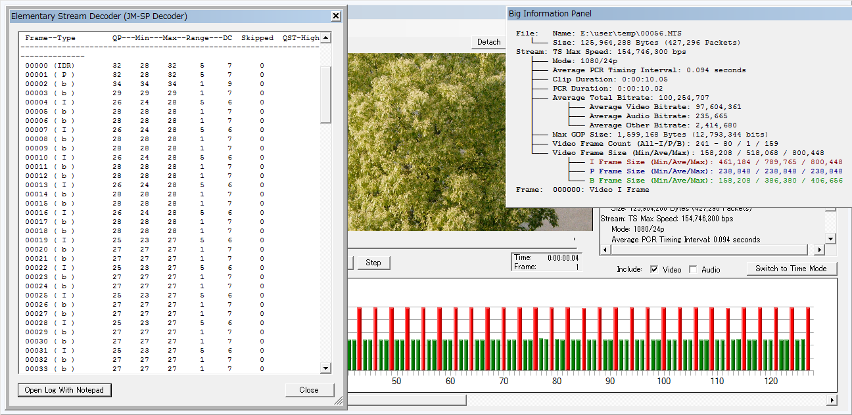Image resolution: width=852 pixels, height=415 pixels.
Task: Click the frame chart horizontal scrollbar thumb
Action: [406, 400]
